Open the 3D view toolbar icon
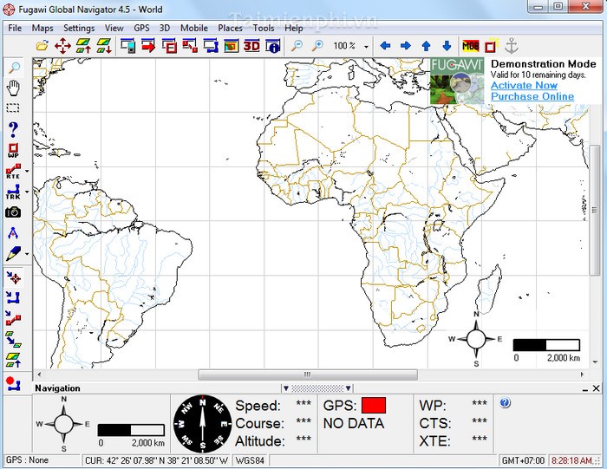607x469 pixels. click(251, 46)
